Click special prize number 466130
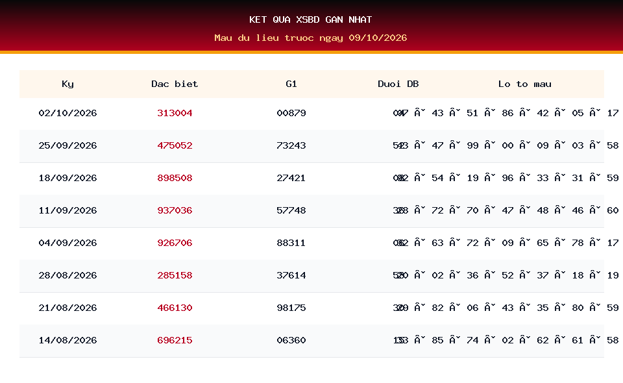Viewport: 623px width, 383px height. pos(175,308)
